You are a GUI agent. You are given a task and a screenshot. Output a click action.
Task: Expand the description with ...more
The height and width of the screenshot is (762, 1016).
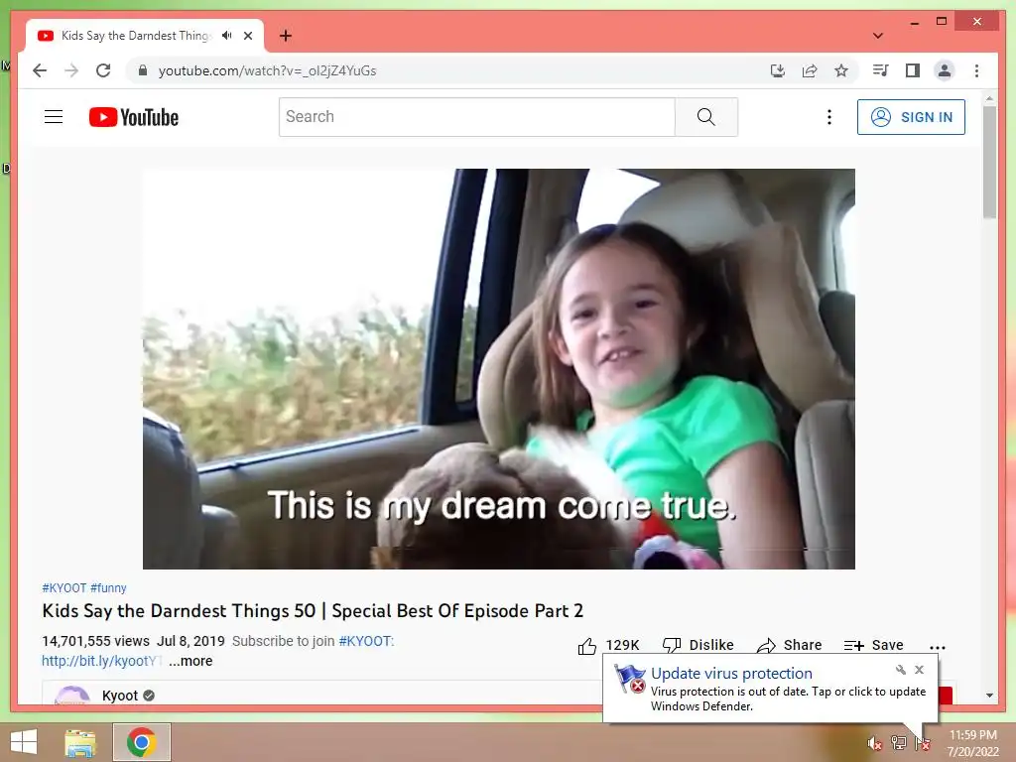click(190, 661)
